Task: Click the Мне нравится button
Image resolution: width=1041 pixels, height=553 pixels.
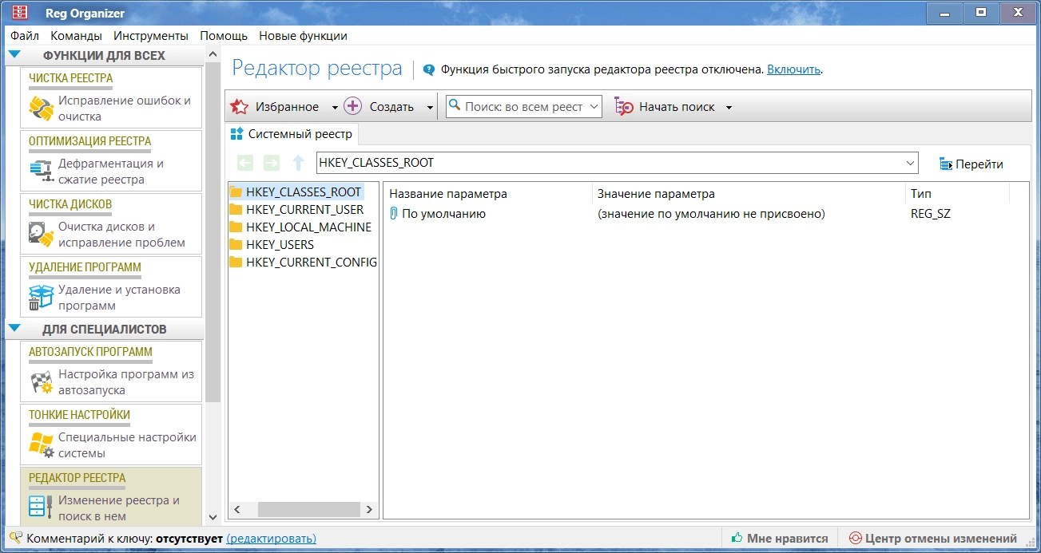Action: [780, 539]
